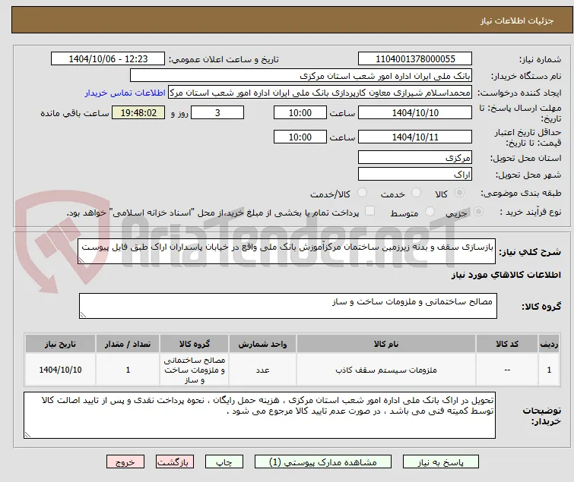Click the 'تاریخ نیاز' column header
Viewport: 574px width, 482px height.
(x=60, y=344)
